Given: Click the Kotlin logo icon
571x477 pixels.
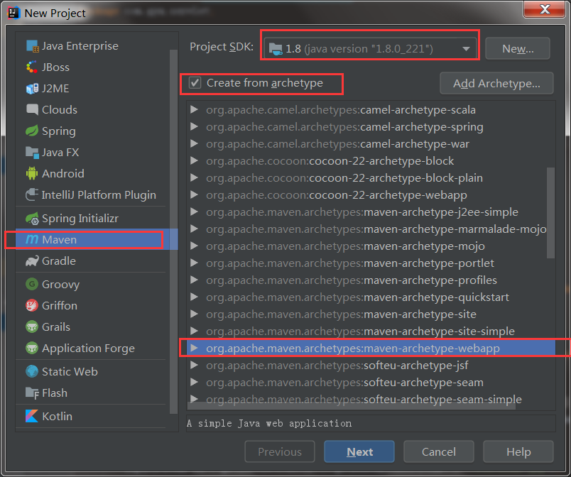Looking at the screenshot, I should click(32, 416).
